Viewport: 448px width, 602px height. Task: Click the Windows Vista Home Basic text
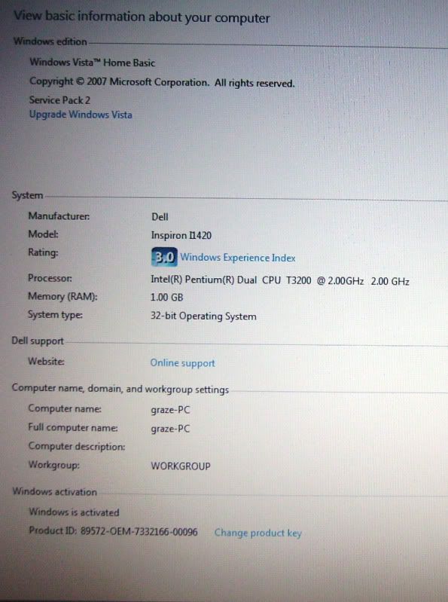pyautogui.click(x=93, y=63)
